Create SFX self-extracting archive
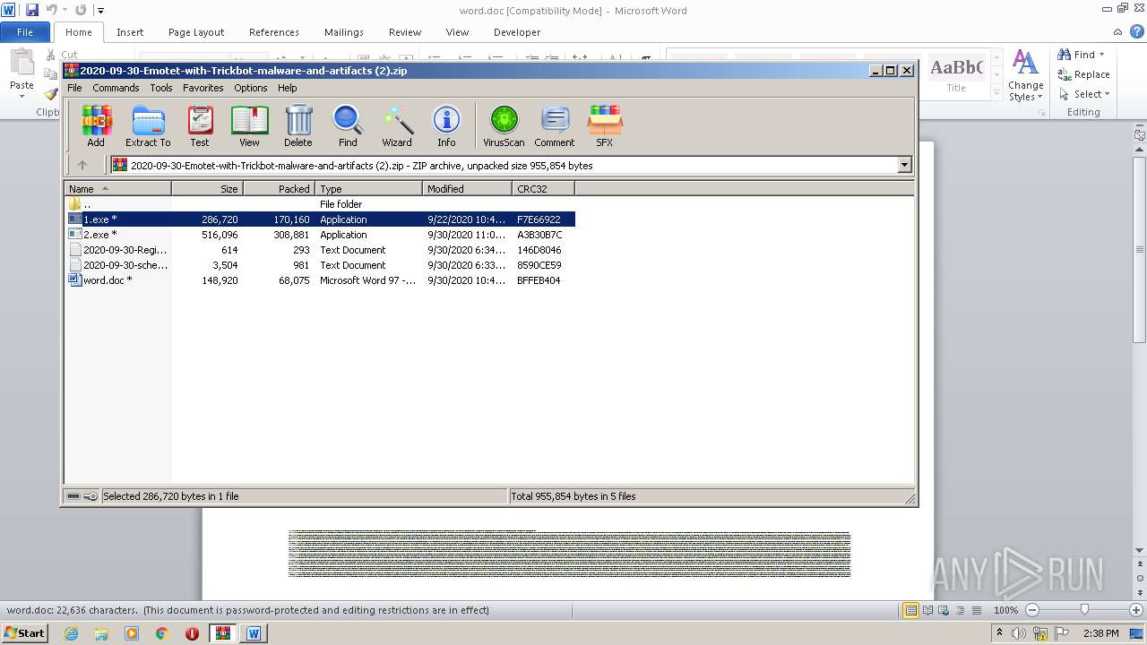1147x645 pixels. [605, 125]
